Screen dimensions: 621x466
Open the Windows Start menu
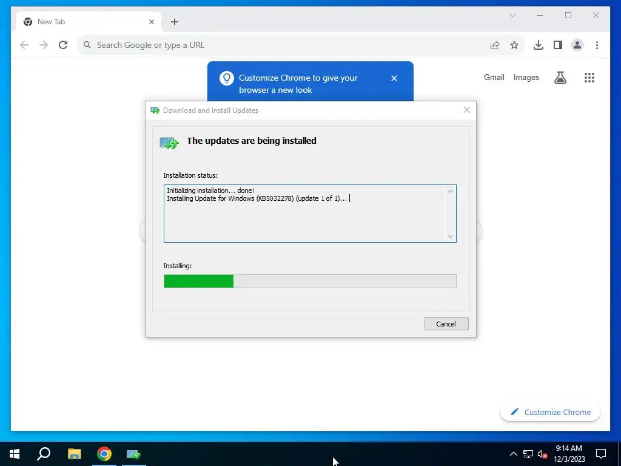point(15,454)
